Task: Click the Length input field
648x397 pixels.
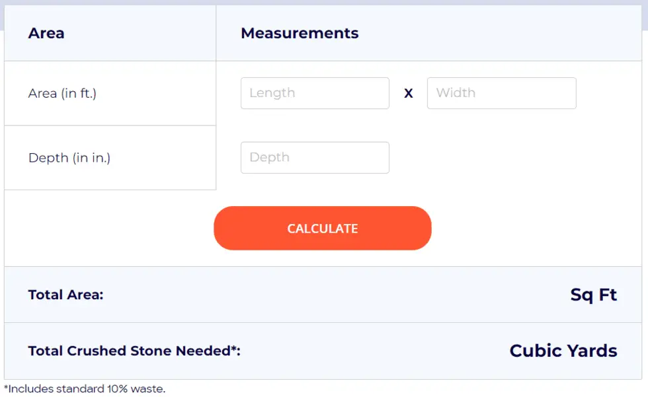Action: (x=315, y=93)
